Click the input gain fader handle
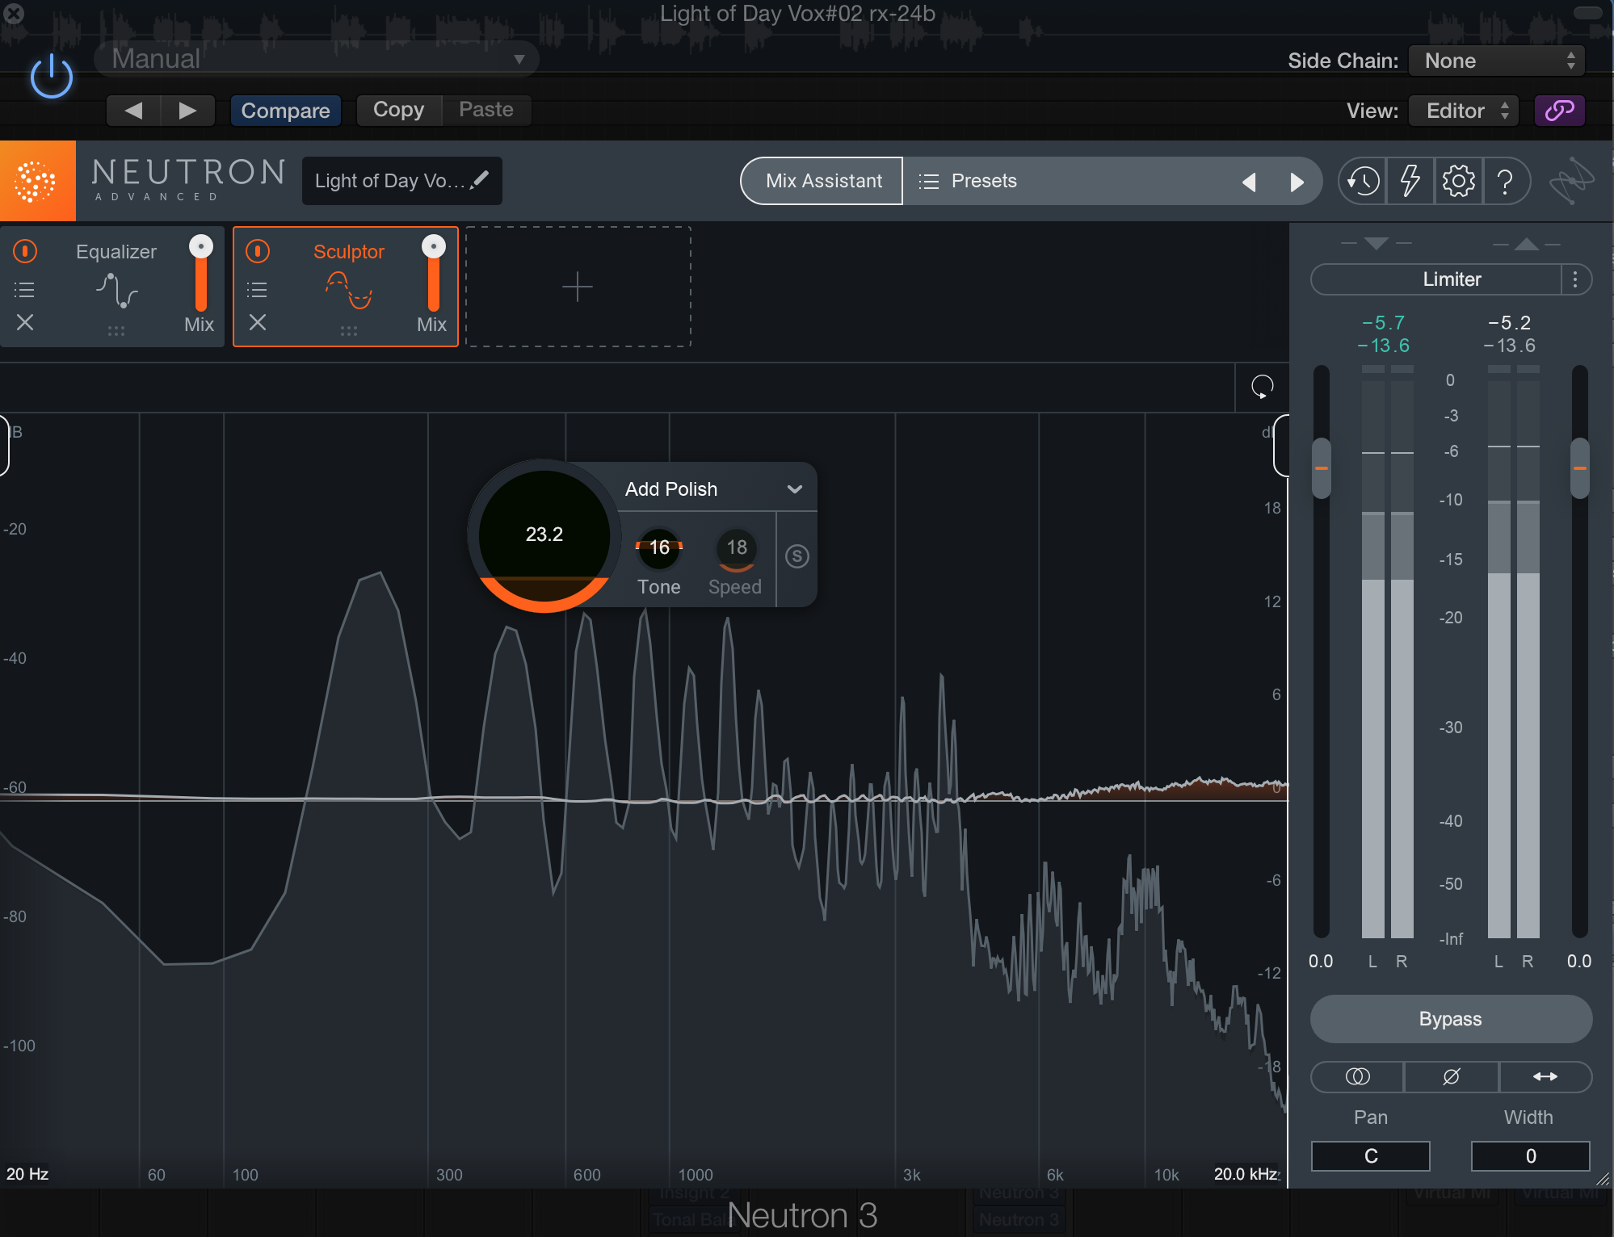The height and width of the screenshot is (1237, 1614). [1322, 468]
